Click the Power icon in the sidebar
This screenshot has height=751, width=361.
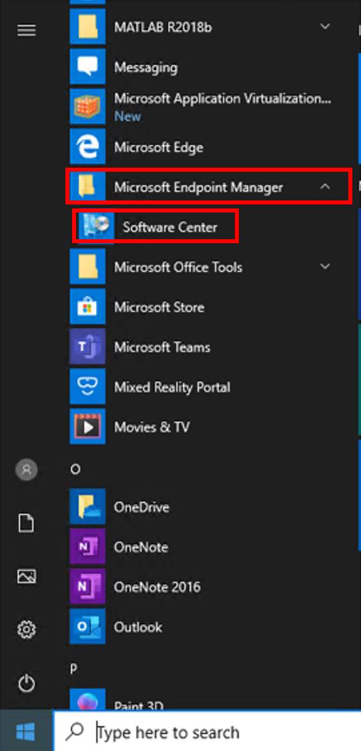tap(26, 682)
